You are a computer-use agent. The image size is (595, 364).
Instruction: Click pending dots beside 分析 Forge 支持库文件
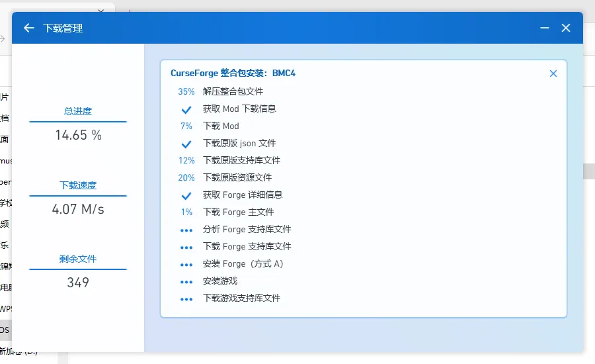(x=186, y=230)
